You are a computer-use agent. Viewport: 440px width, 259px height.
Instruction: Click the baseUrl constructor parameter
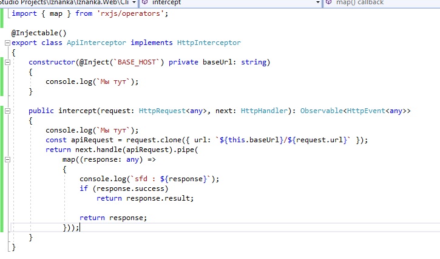pos(217,62)
